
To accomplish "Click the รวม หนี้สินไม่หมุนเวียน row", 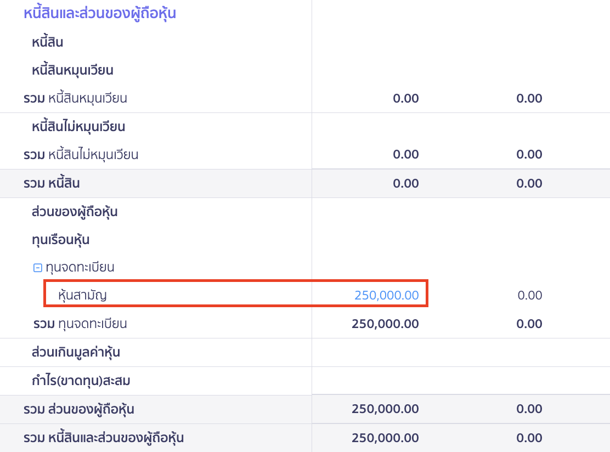I will 93,154.
